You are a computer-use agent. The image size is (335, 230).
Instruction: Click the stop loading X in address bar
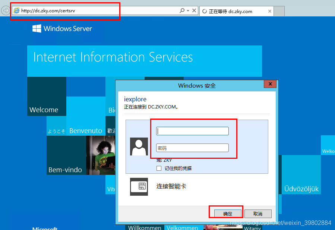pyautogui.click(x=194, y=10)
